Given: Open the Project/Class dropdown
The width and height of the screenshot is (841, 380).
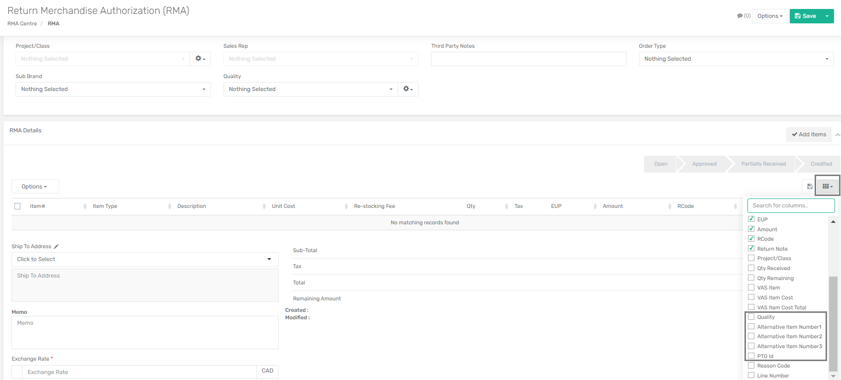Looking at the screenshot, I should pos(103,59).
